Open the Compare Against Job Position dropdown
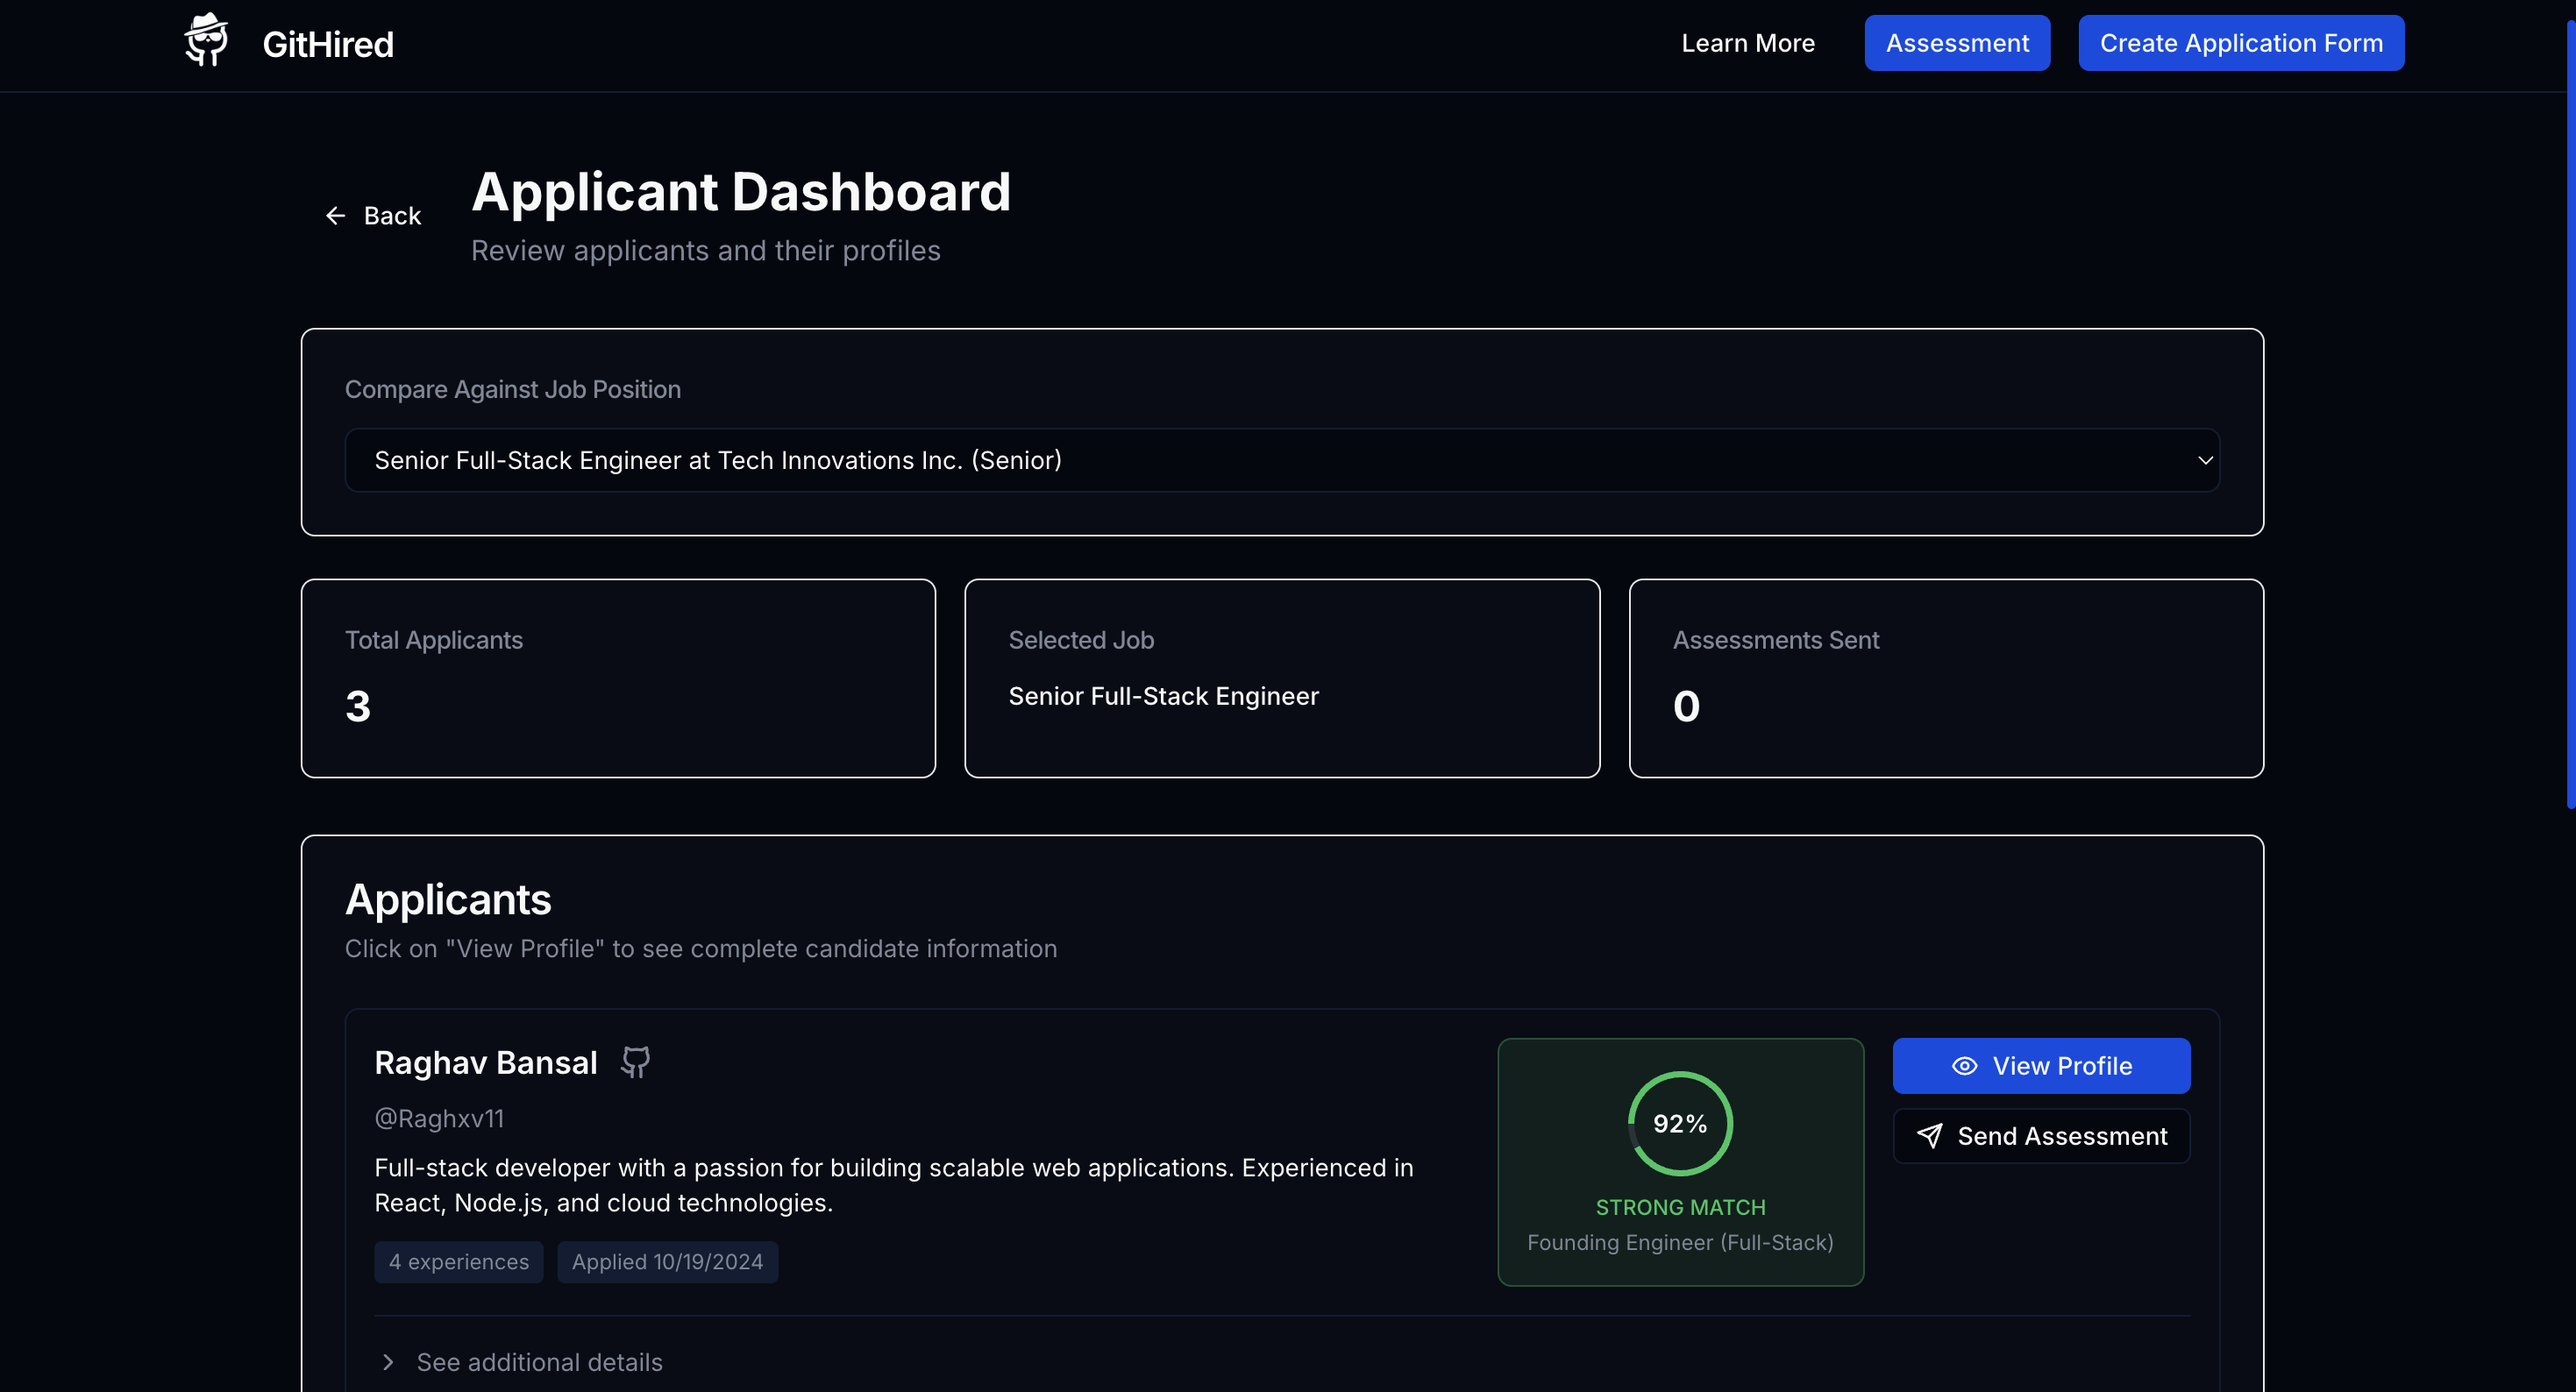Image resolution: width=2576 pixels, height=1392 pixels. click(x=1281, y=460)
